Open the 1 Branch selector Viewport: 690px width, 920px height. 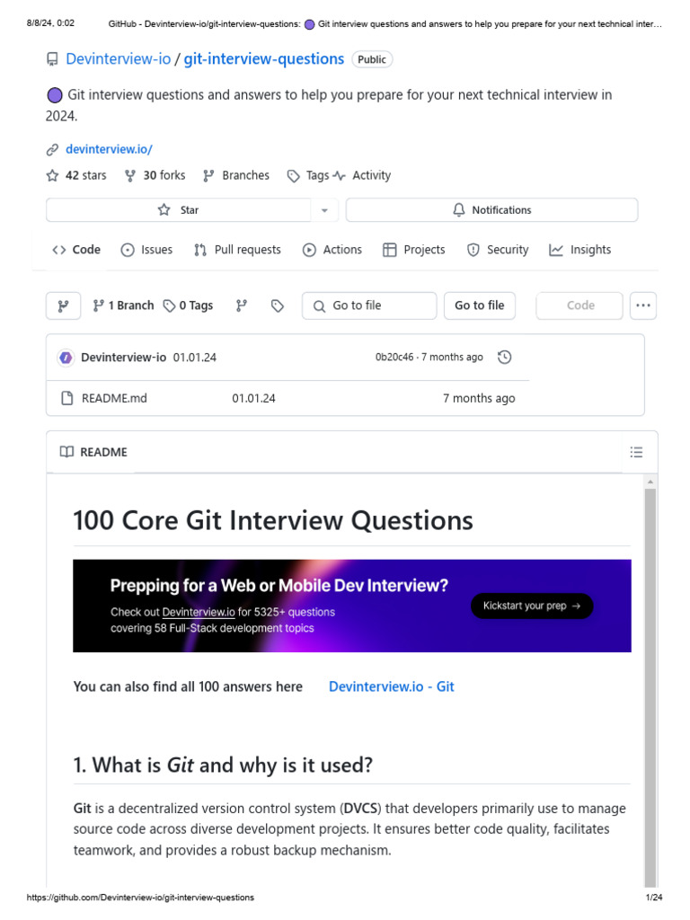point(123,305)
